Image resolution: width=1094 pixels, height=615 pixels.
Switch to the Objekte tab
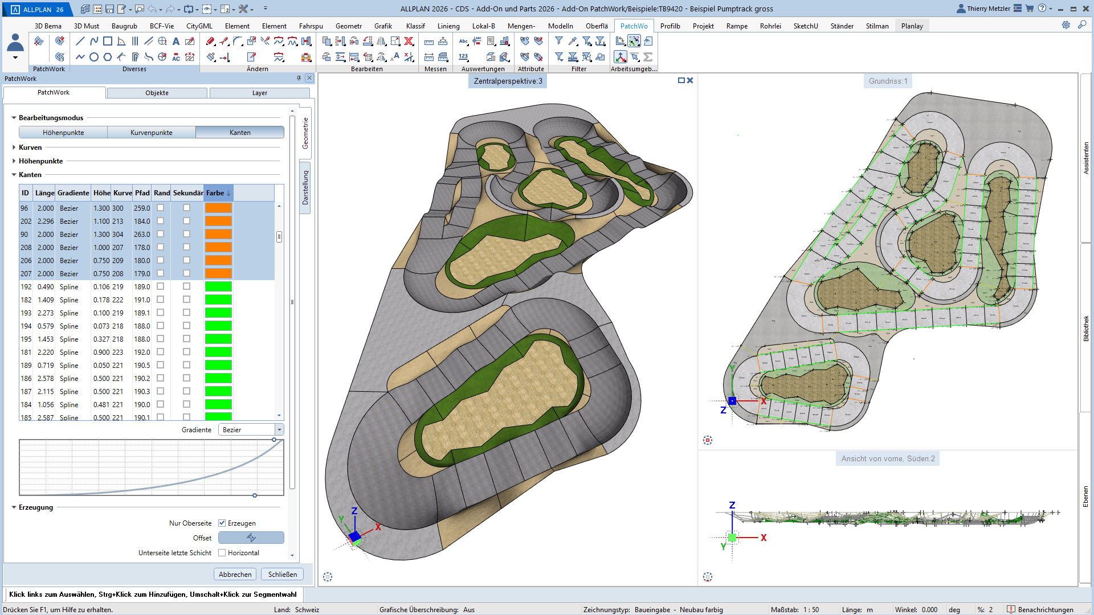[x=157, y=93]
